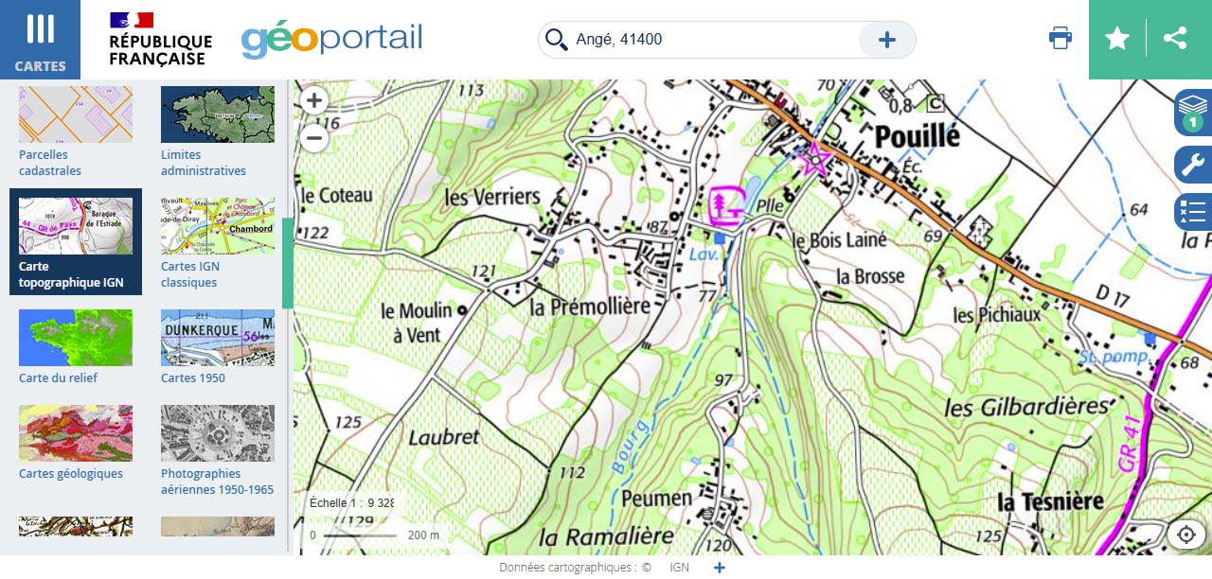Screen dimensions: 1212x579
Task: Expand map data attributions
Action: (720, 568)
